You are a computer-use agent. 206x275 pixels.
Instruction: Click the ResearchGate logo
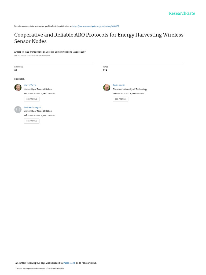tap(182, 13)
